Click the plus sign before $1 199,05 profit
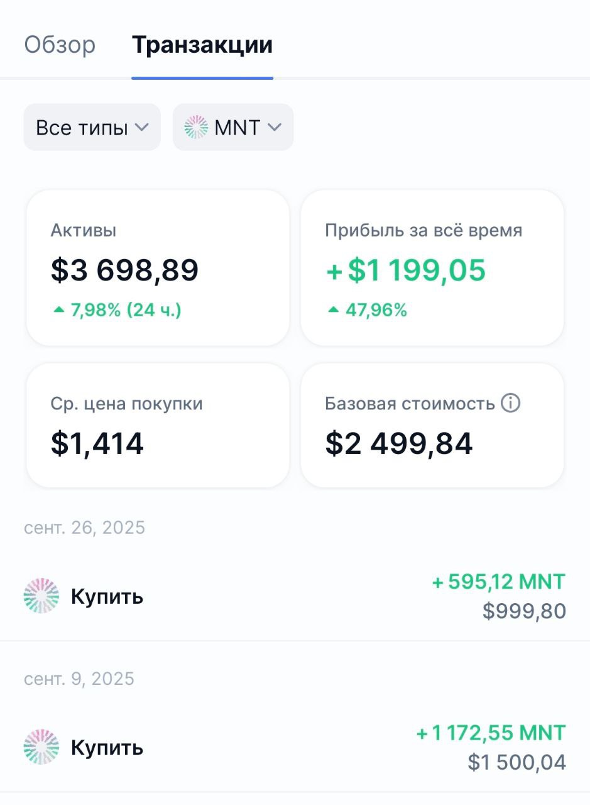The image size is (590, 805). (334, 270)
